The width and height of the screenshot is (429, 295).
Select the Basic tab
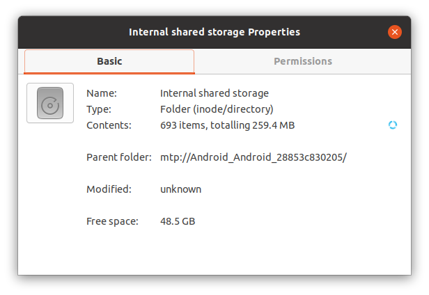[109, 61]
